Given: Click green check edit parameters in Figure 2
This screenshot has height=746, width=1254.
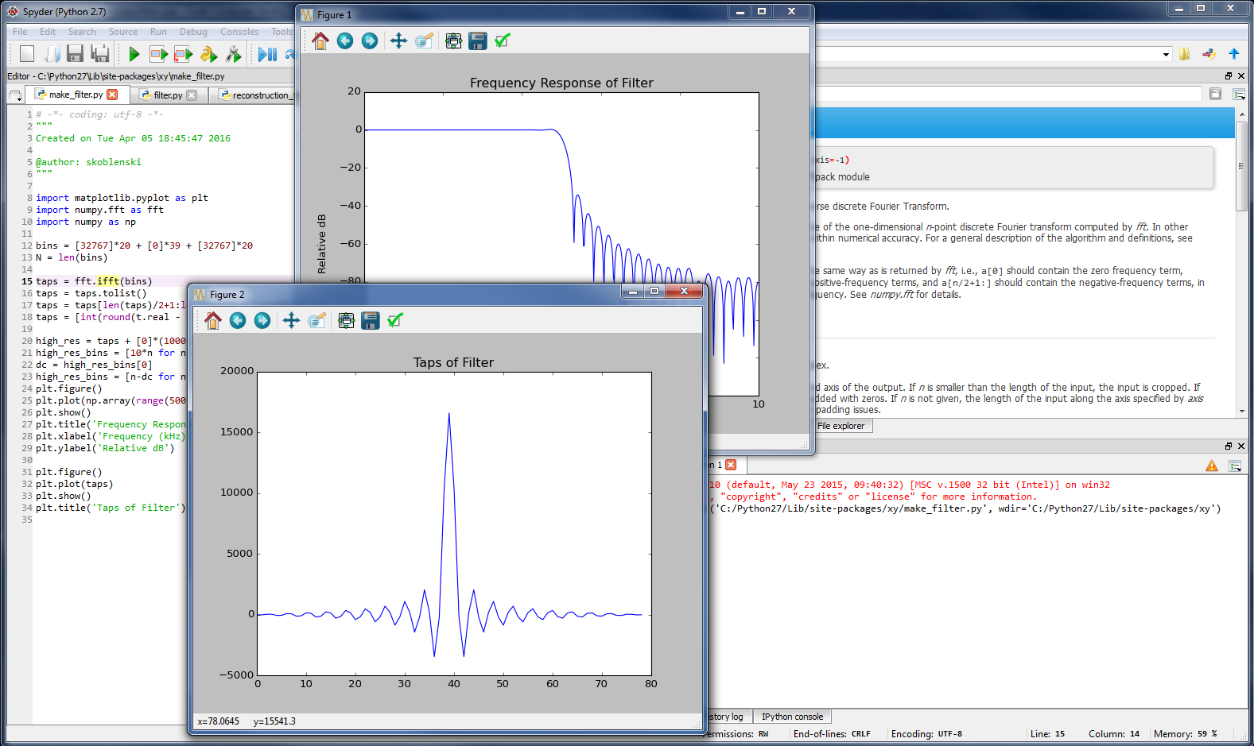Looking at the screenshot, I should 395,320.
